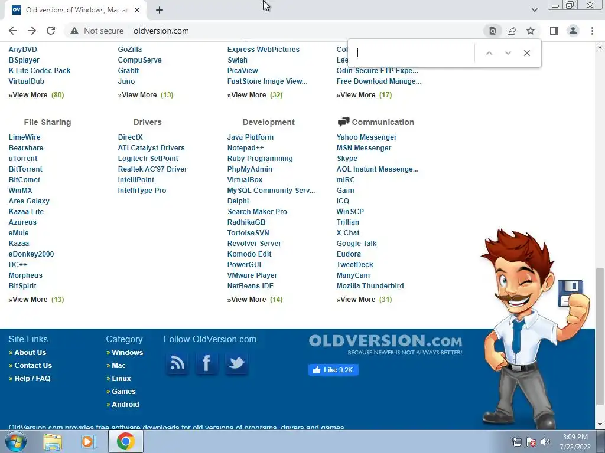Go forward to next page
The image size is (605, 453).
[32, 31]
